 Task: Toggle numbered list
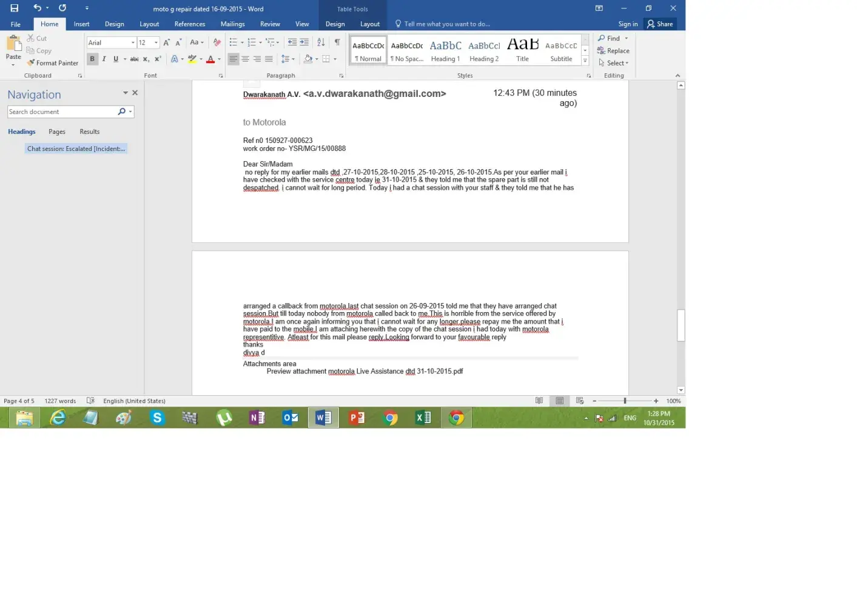(252, 42)
